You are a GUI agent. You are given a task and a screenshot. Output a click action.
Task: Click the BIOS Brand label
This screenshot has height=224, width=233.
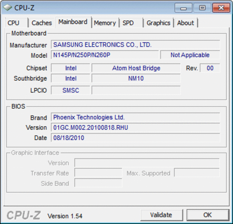[x=39, y=118]
